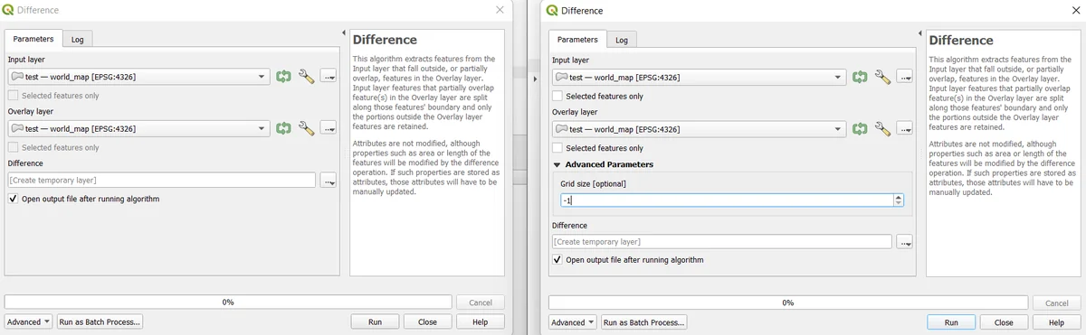Click Grid size [optional] label
This screenshot has width=1086, height=335.
[x=593, y=183]
